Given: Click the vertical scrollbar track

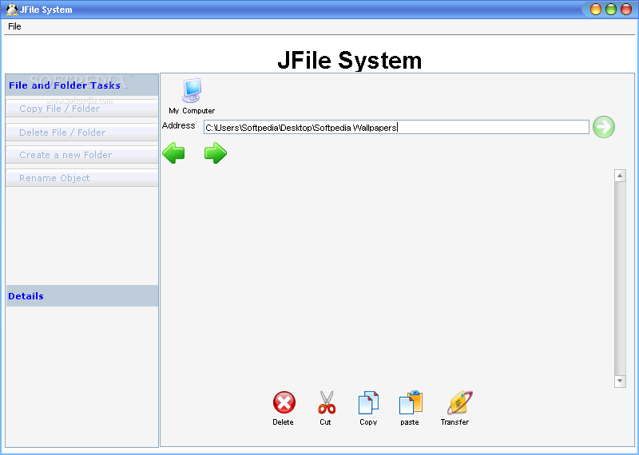Looking at the screenshot, I should tap(620, 279).
